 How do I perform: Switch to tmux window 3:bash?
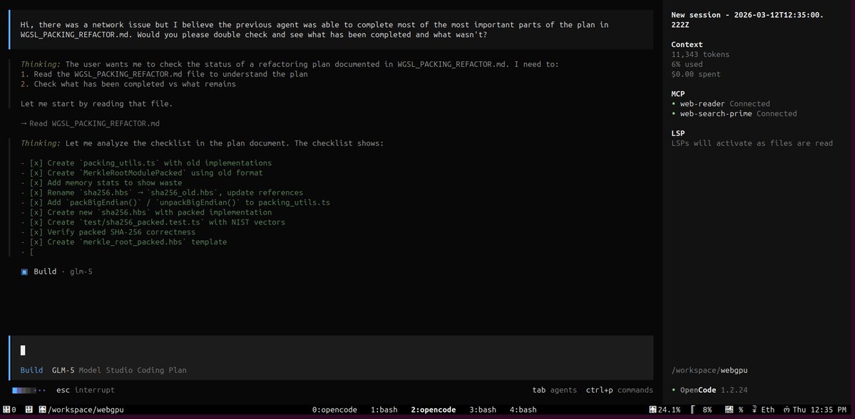click(483, 409)
